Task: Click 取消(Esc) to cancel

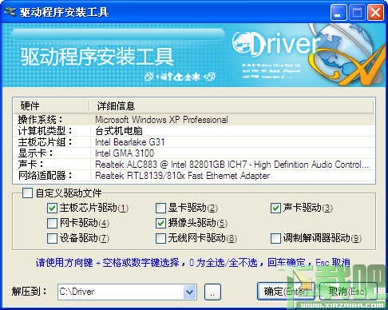Action: point(348,292)
